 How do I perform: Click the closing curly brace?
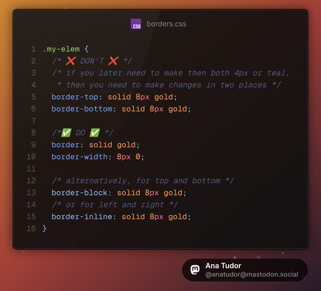point(45,229)
